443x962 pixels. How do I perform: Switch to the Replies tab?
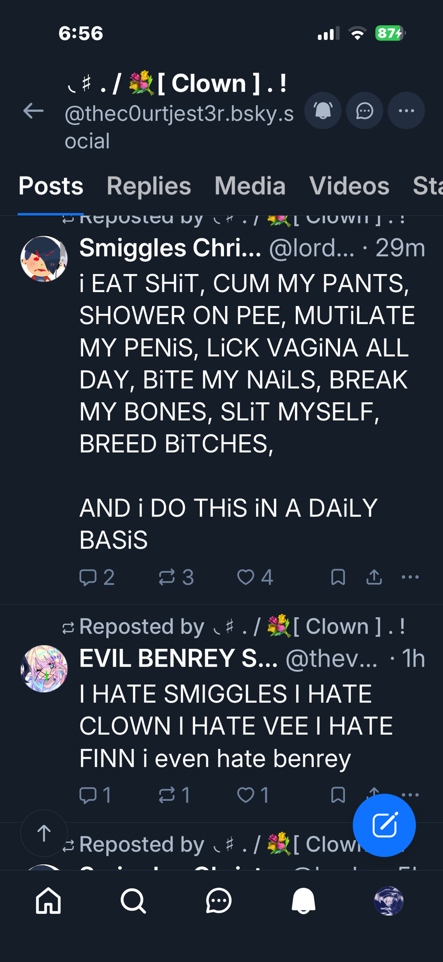pyautogui.click(x=149, y=186)
